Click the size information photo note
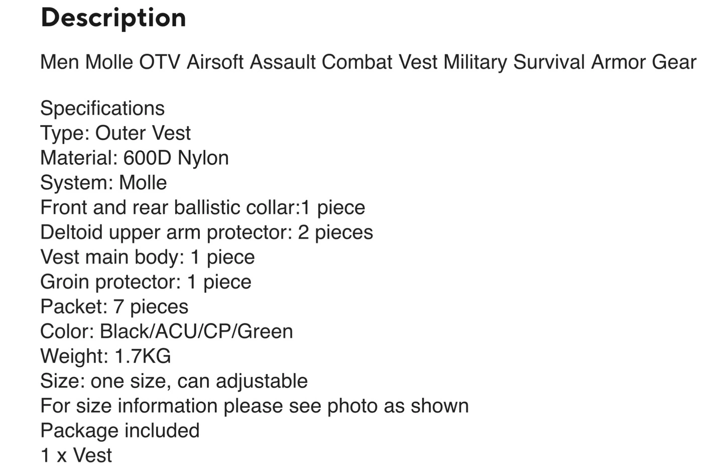Viewport: 723px width, 469px height. pos(254,406)
